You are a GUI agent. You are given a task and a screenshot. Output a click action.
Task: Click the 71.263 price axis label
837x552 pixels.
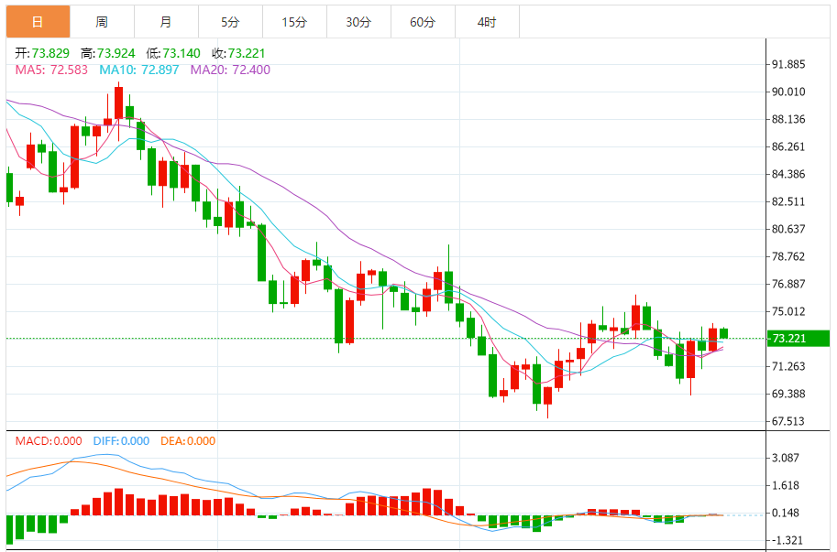788,366
